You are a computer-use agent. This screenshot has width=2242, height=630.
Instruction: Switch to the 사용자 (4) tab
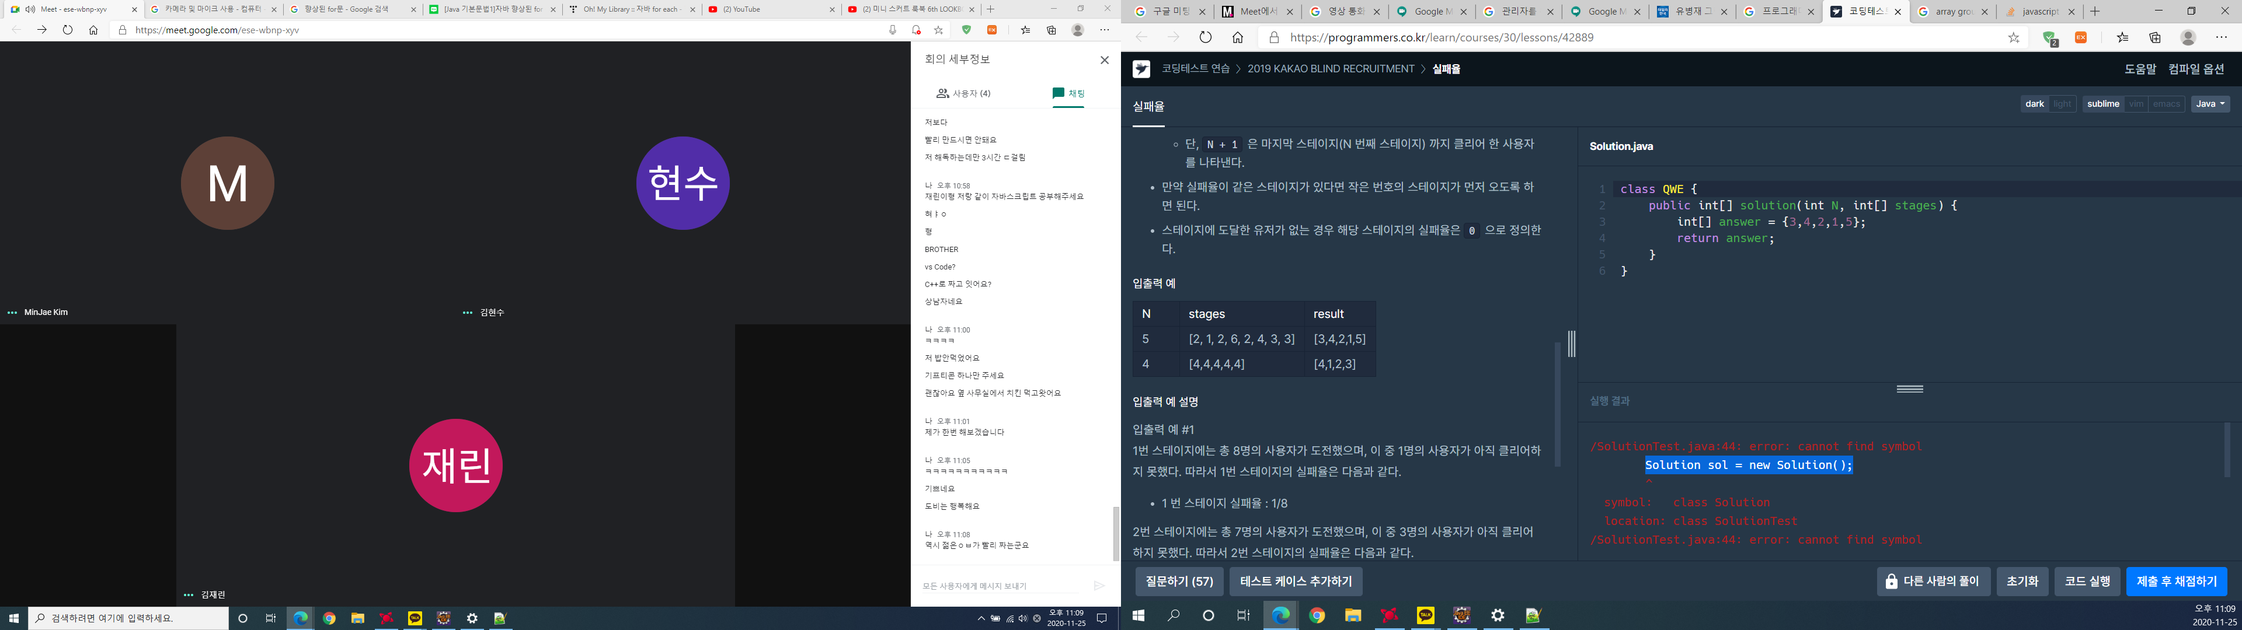963,93
